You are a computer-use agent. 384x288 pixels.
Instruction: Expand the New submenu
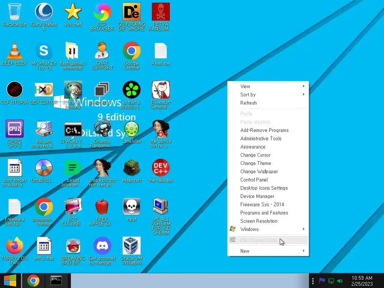pos(268,251)
